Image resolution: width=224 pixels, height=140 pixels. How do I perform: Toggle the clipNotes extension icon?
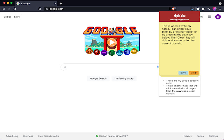(197, 9)
